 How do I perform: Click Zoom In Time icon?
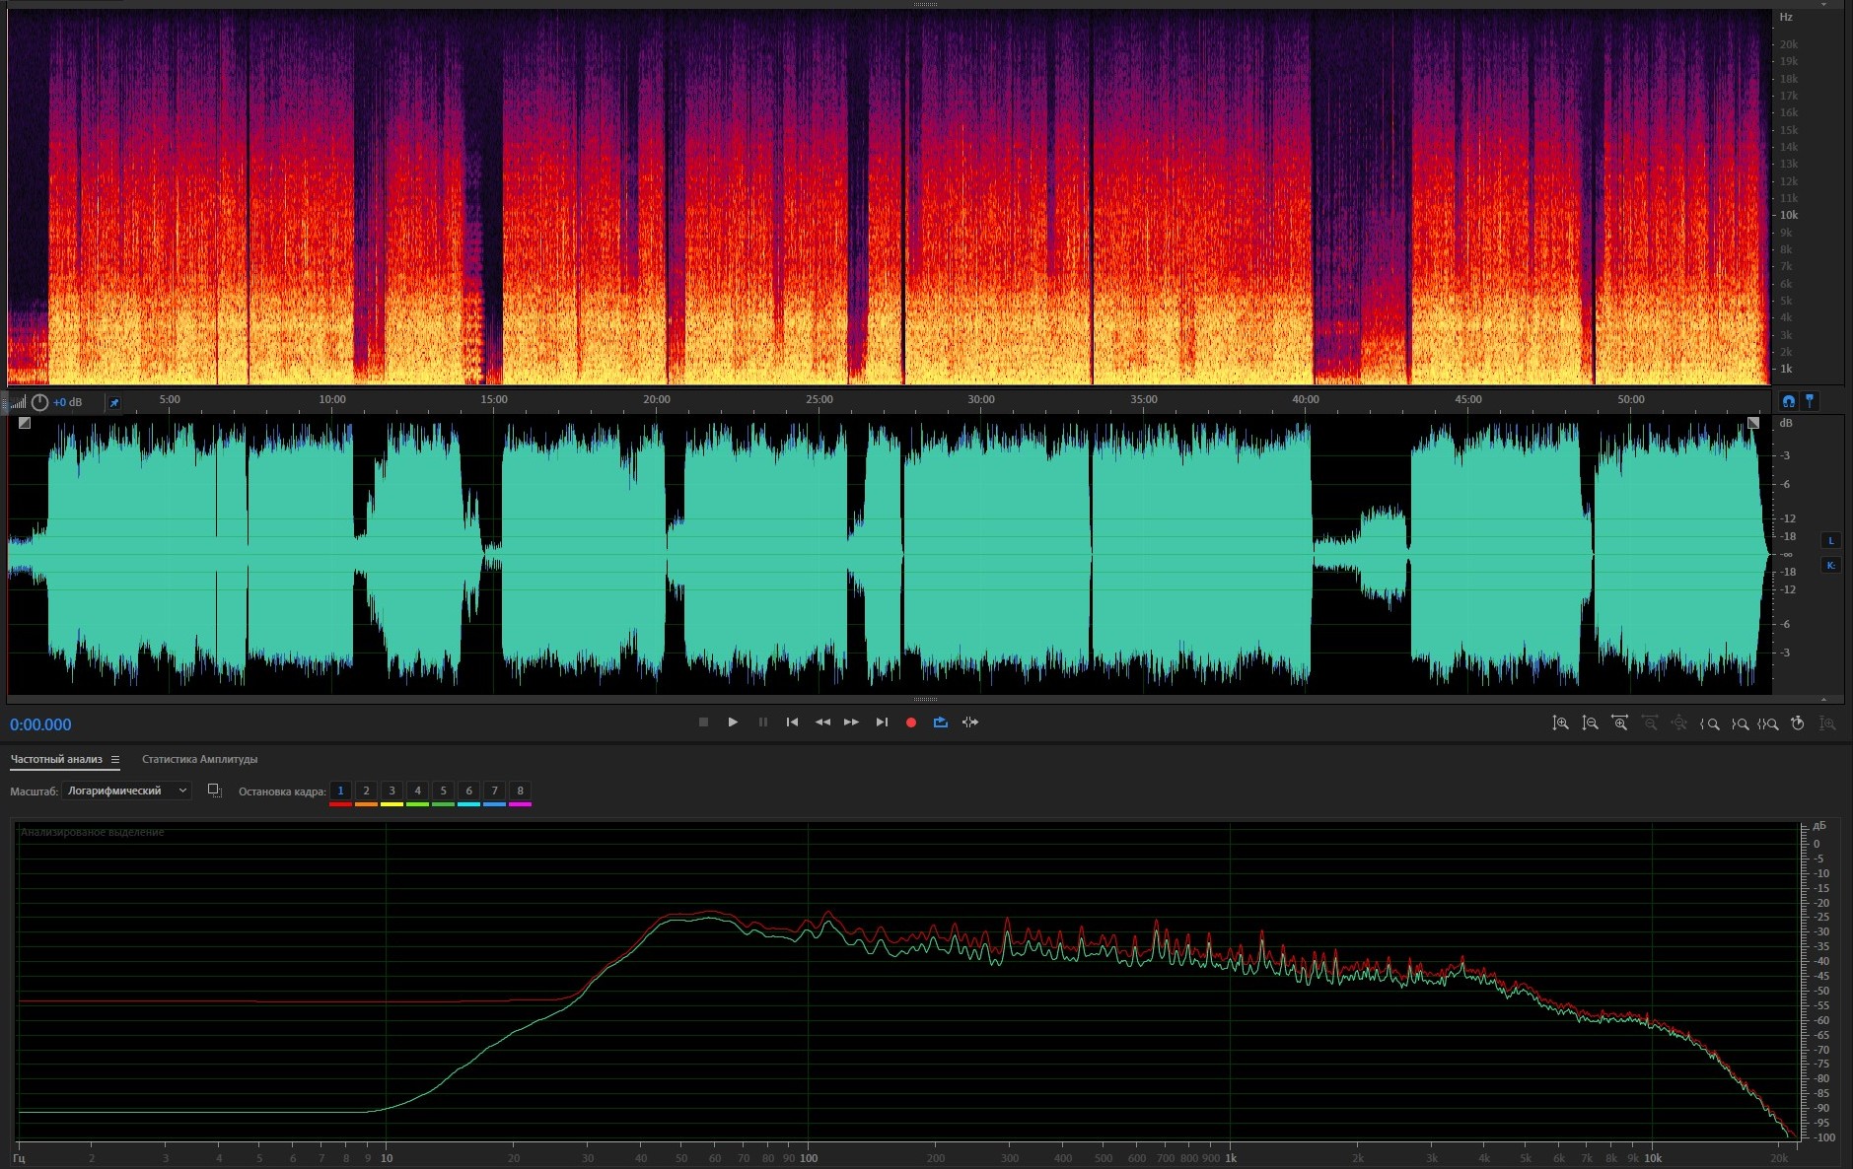point(1619,723)
